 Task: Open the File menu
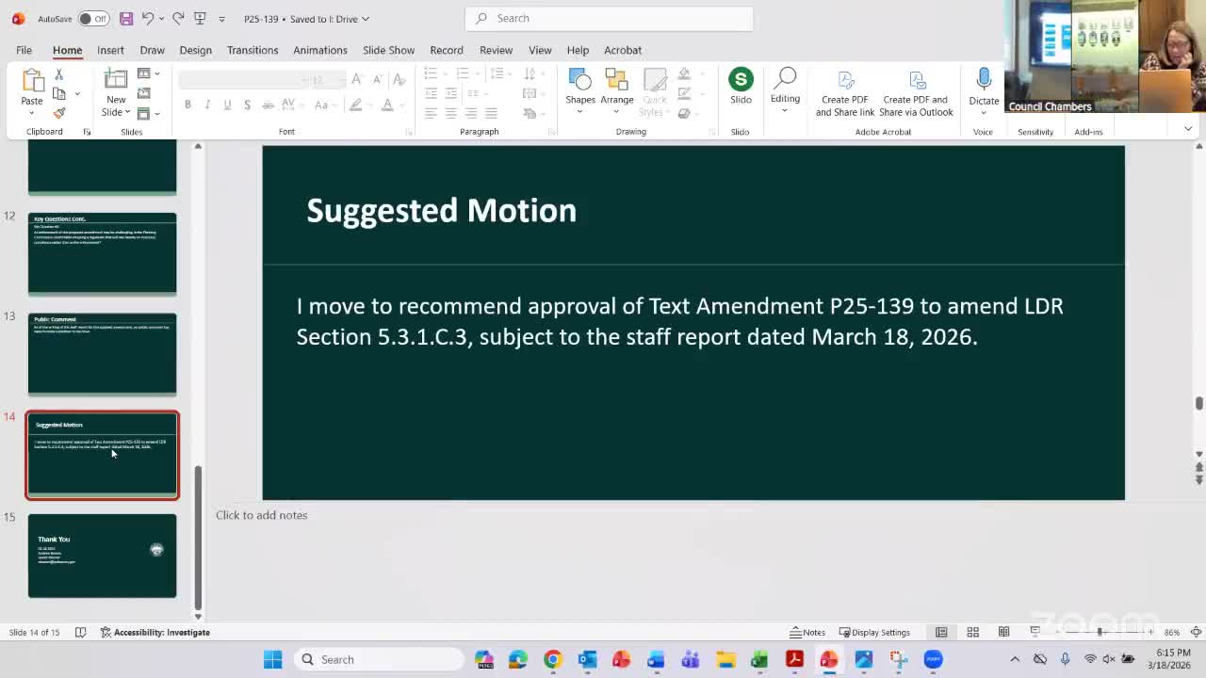coord(24,50)
